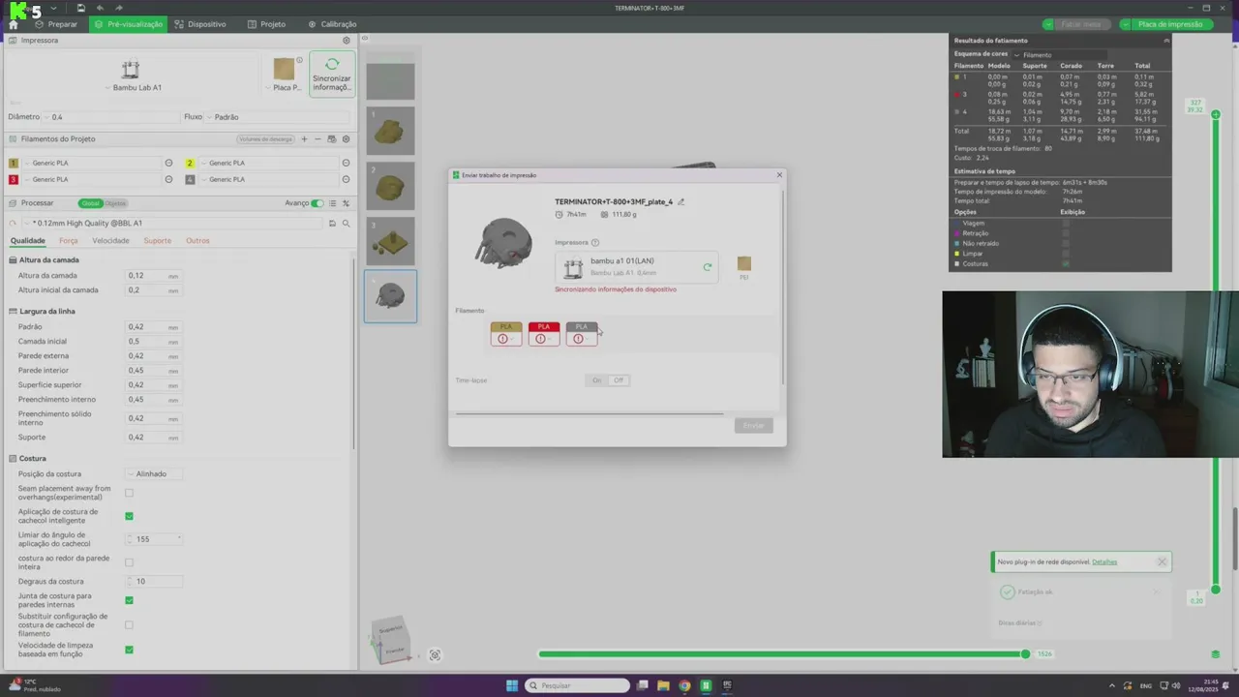The height and width of the screenshot is (697, 1239).
Task: Select plate 3 thumbnail
Action: pyautogui.click(x=390, y=241)
